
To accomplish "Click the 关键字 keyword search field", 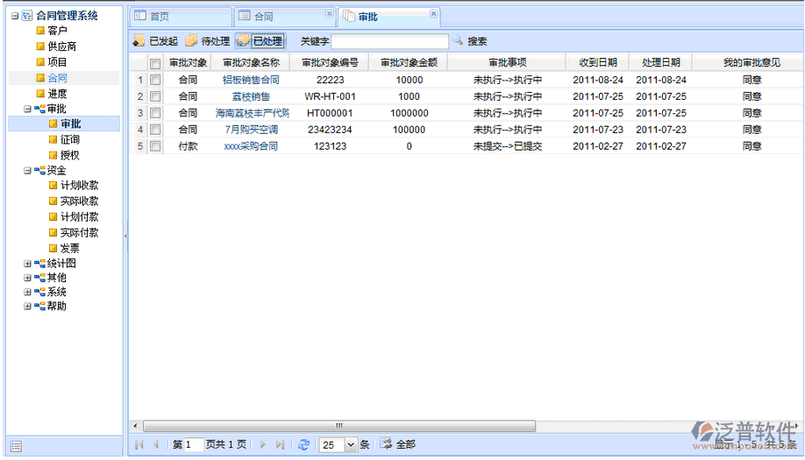I will [x=389, y=41].
